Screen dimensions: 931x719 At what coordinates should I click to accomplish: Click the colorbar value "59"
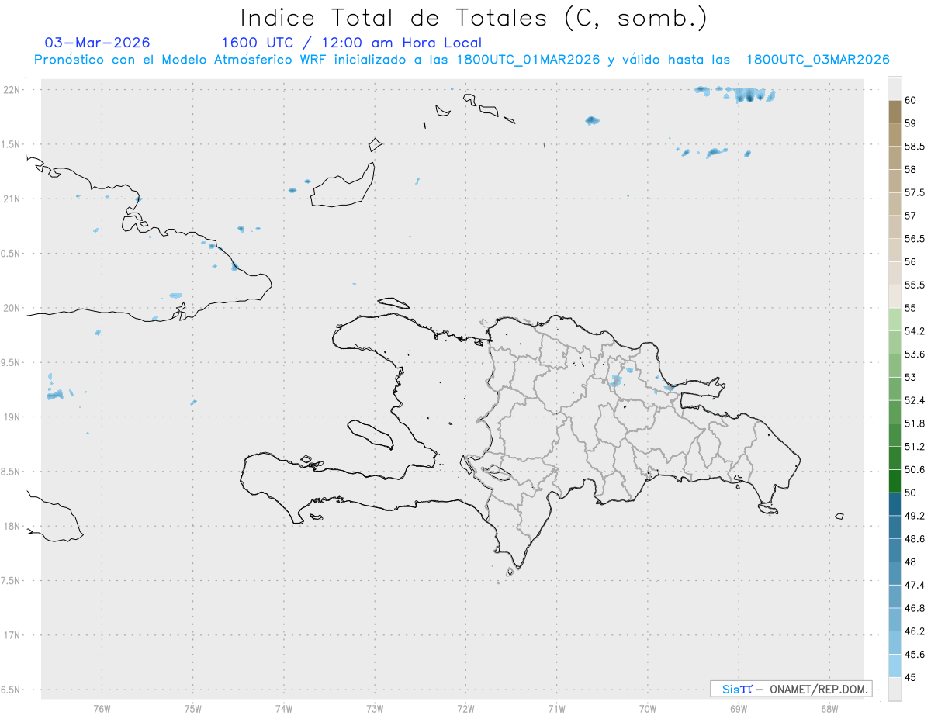(911, 123)
